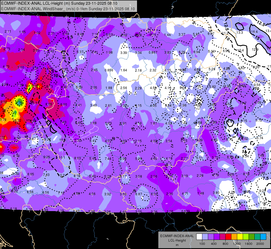
Task: Click the wind shear value 5.74
Action: [260, 138]
